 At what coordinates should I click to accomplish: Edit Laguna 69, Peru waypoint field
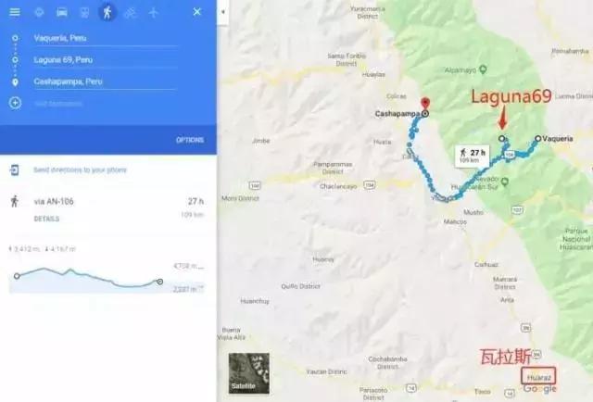(106, 60)
